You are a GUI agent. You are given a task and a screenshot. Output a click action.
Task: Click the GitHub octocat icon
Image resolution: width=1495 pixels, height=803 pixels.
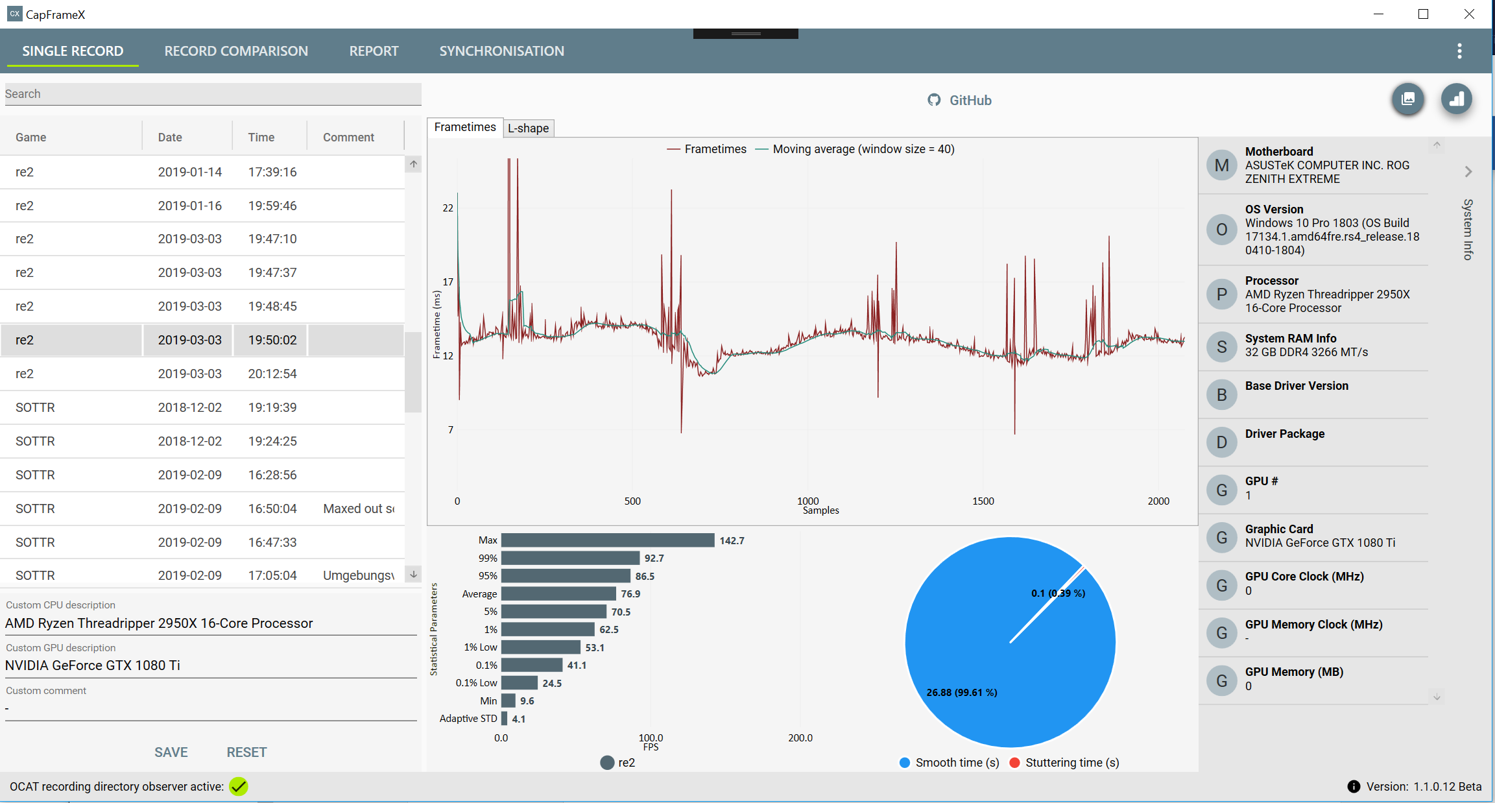934,100
